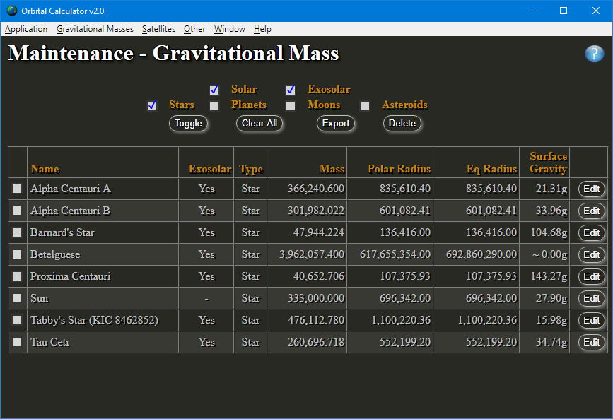Uncheck the Exosolar filter checkbox
The image size is (613, 419).
coord(291,90)
